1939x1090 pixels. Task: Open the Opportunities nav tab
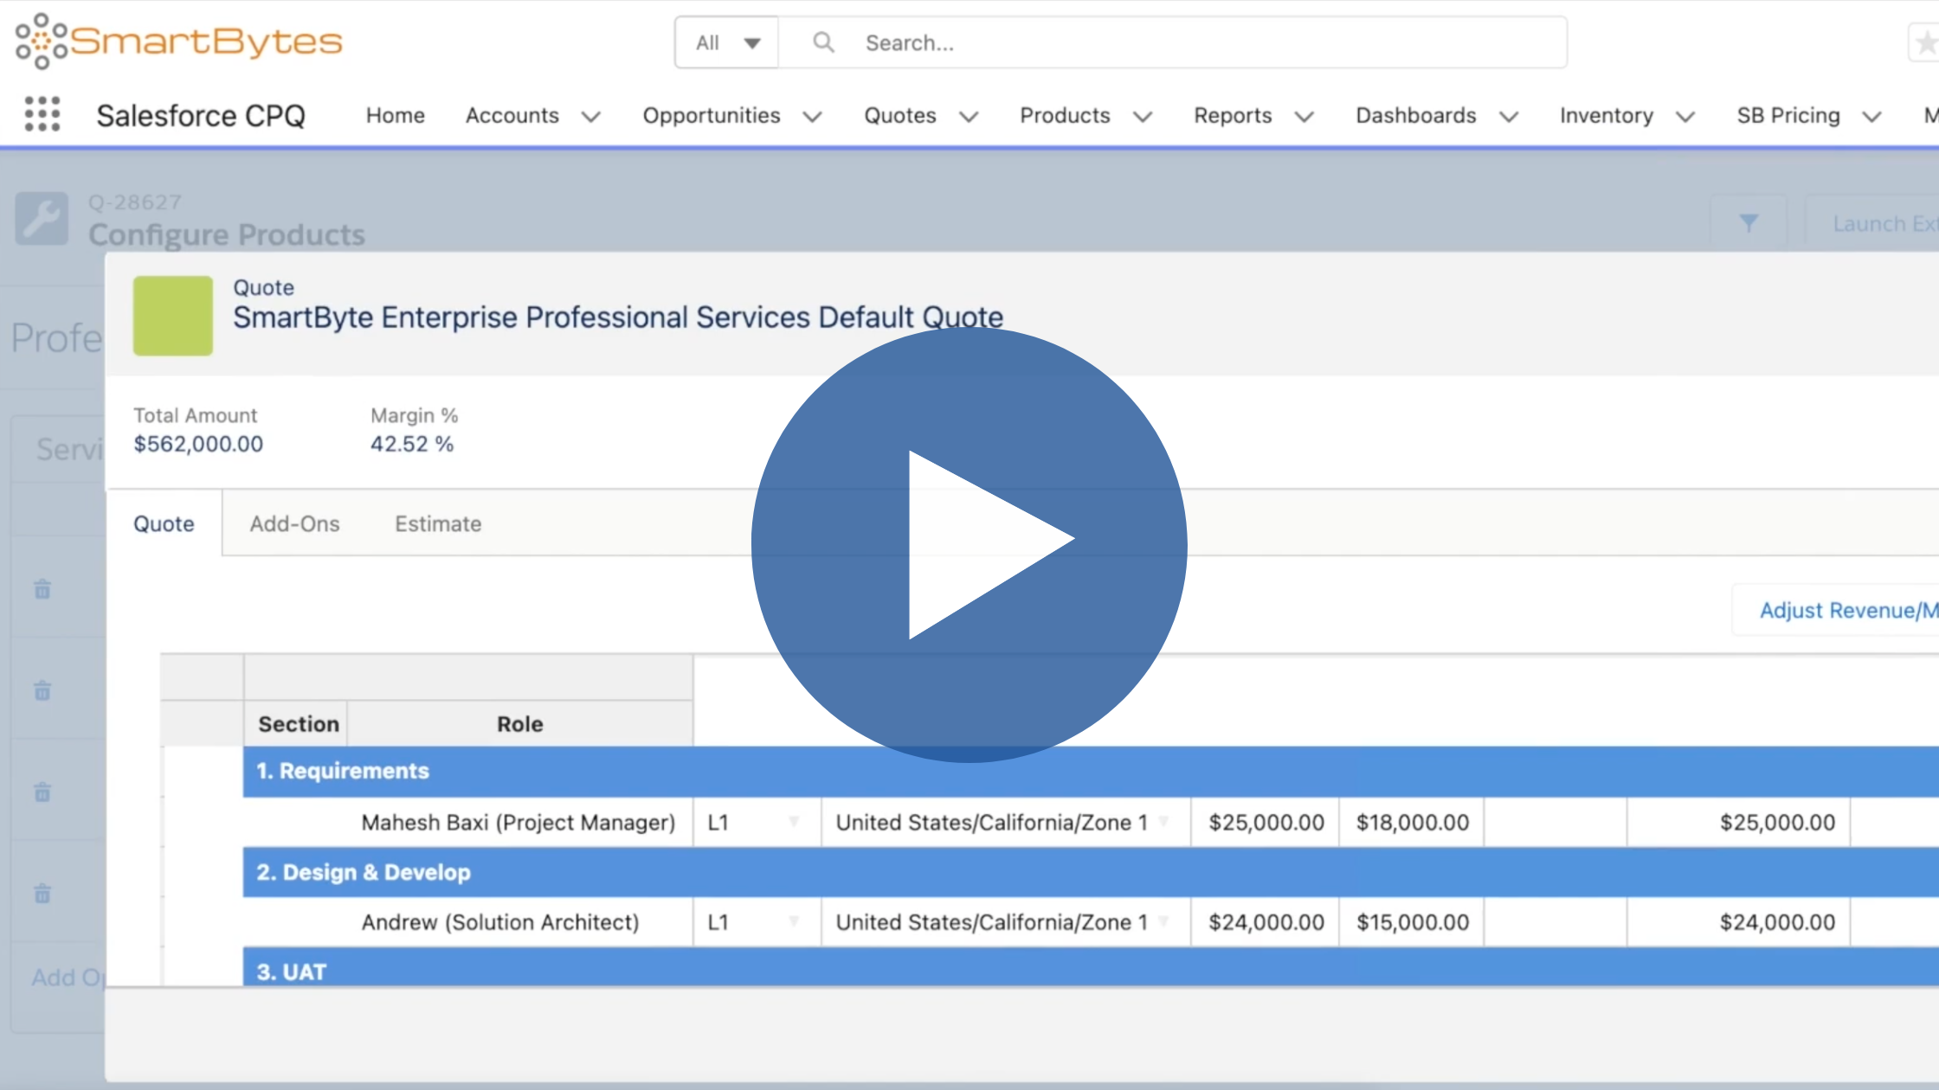pyautogui.click(x=712, y=115)
